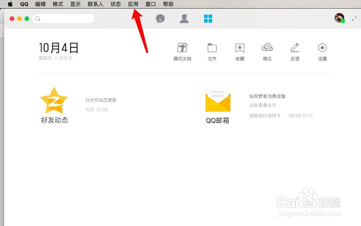The image size is (361, 226).
Task: Open the 好友动态 yellow star icon
Action: point(54,101)
